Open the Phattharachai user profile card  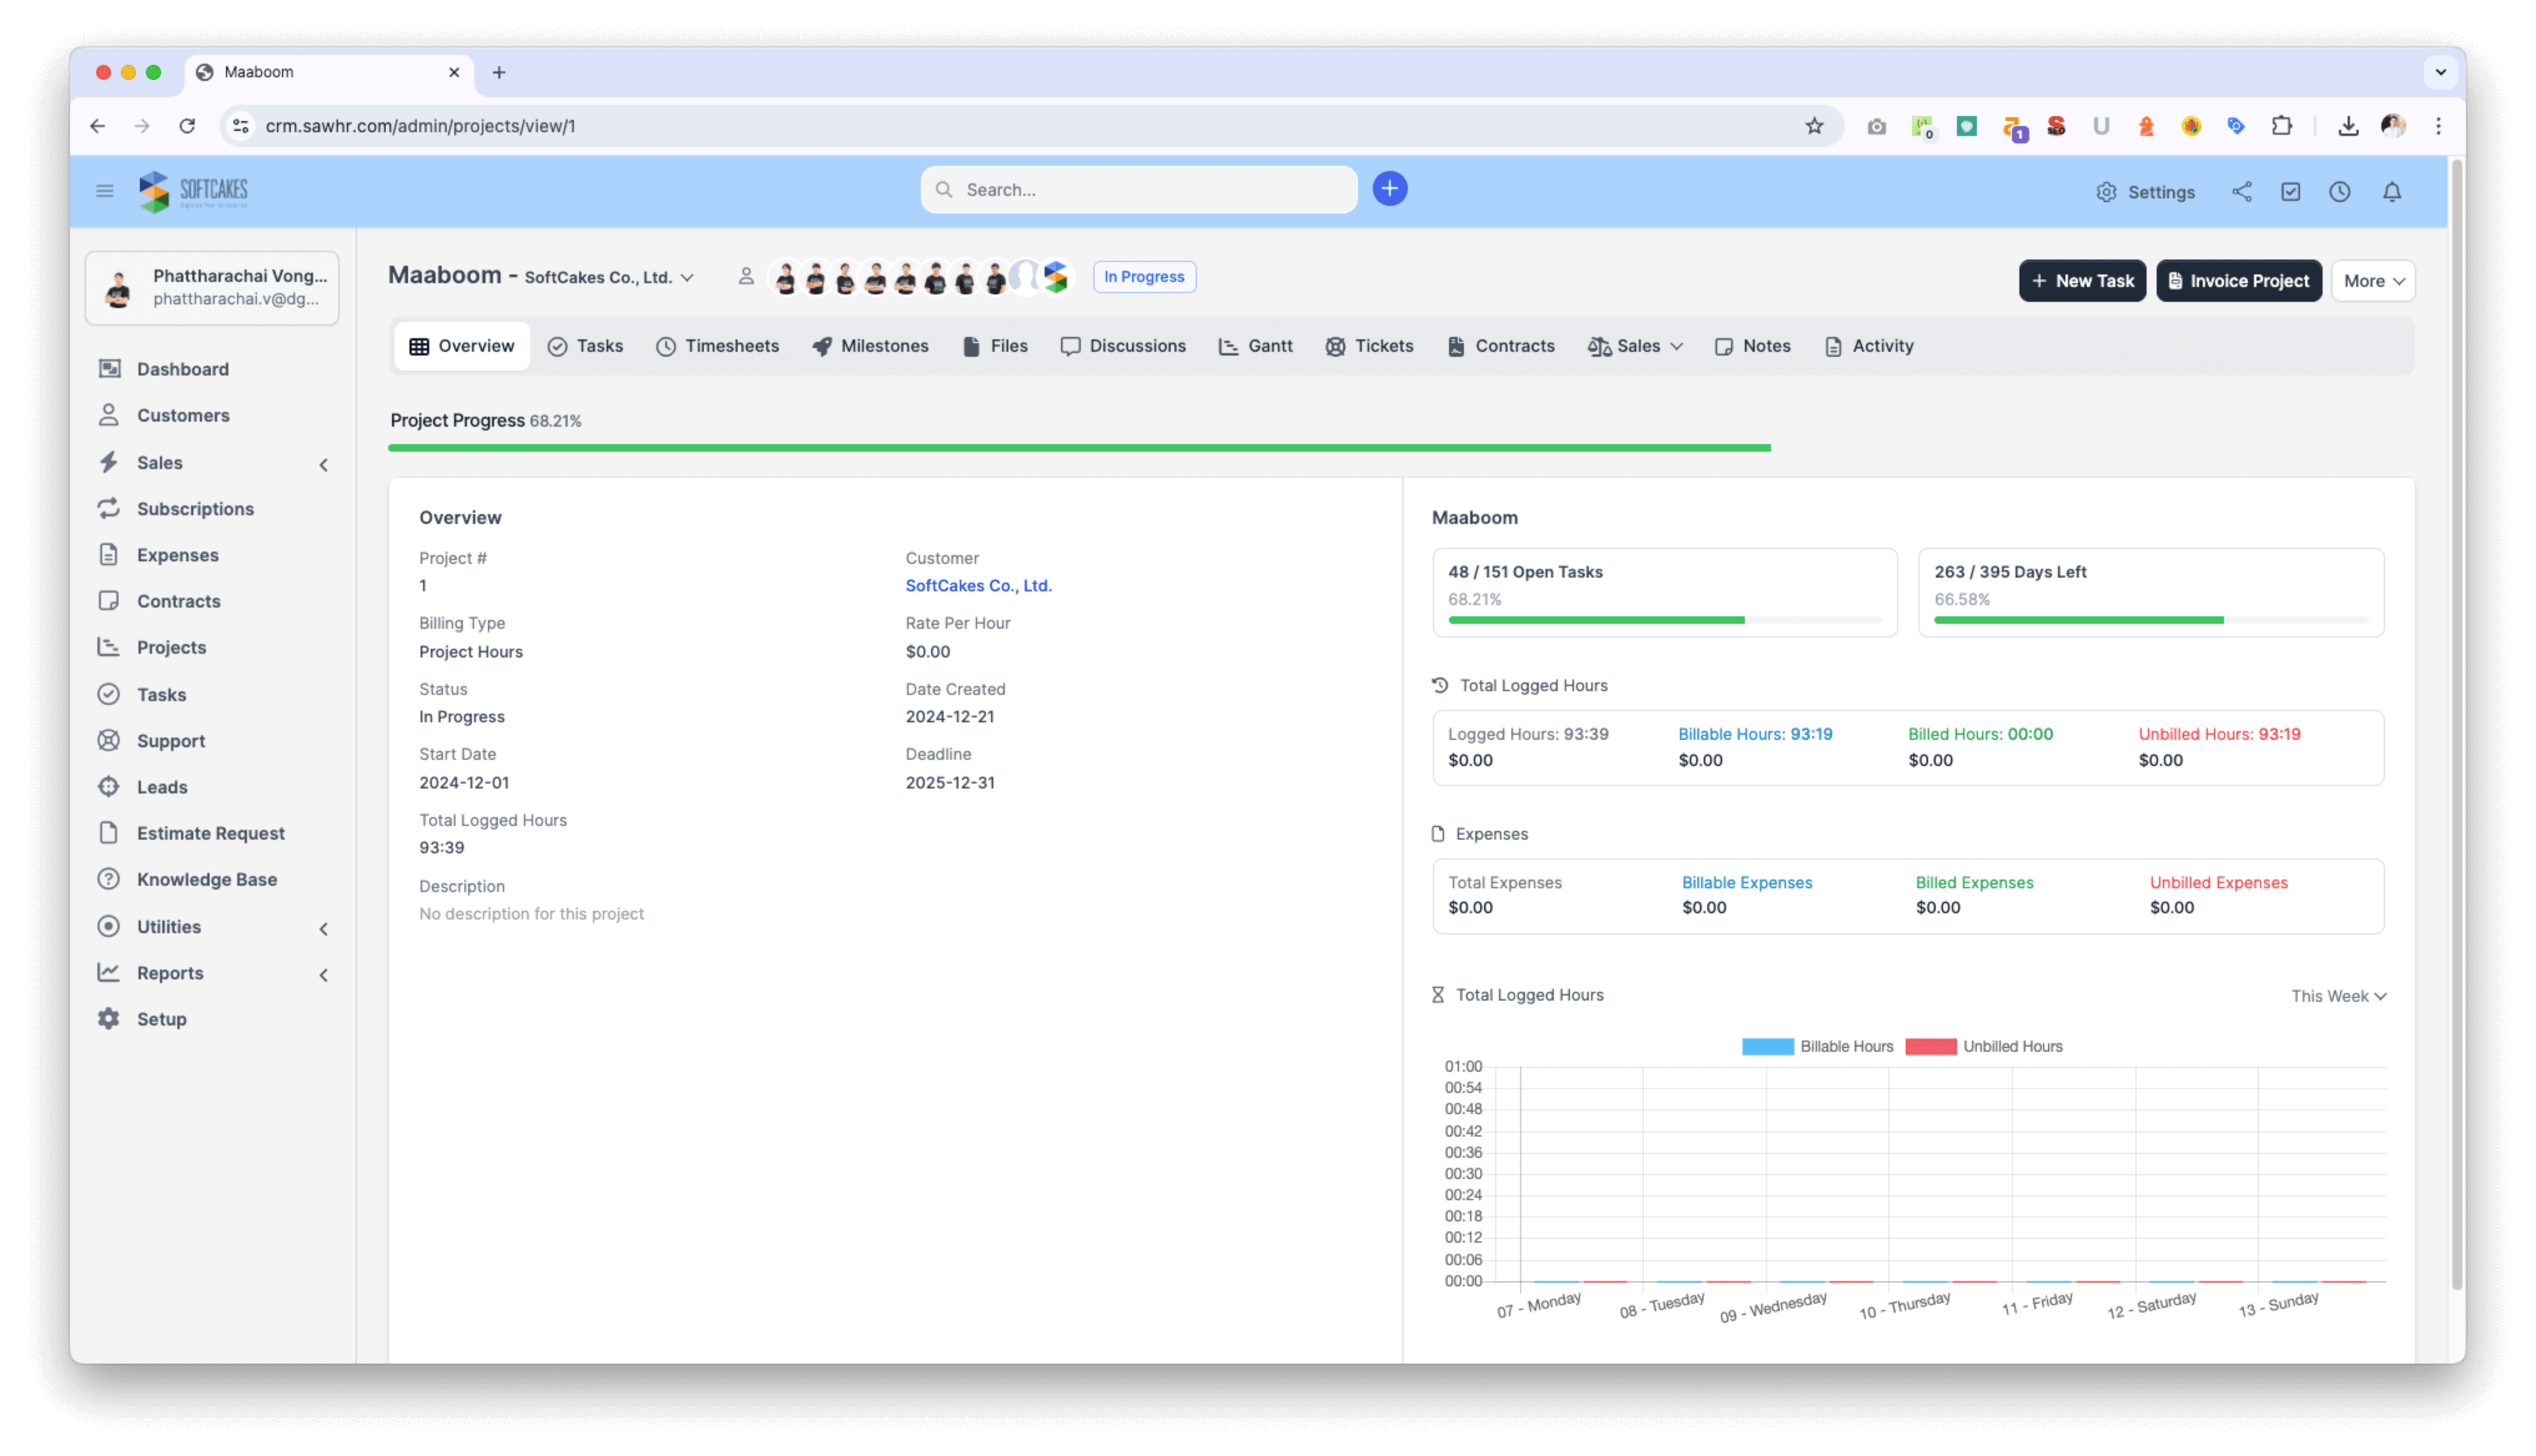[212, 288]
